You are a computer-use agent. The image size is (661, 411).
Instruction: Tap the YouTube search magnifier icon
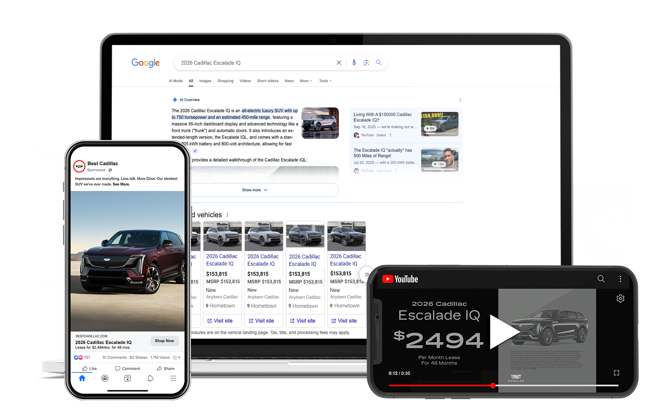click(x=601, y=279)
